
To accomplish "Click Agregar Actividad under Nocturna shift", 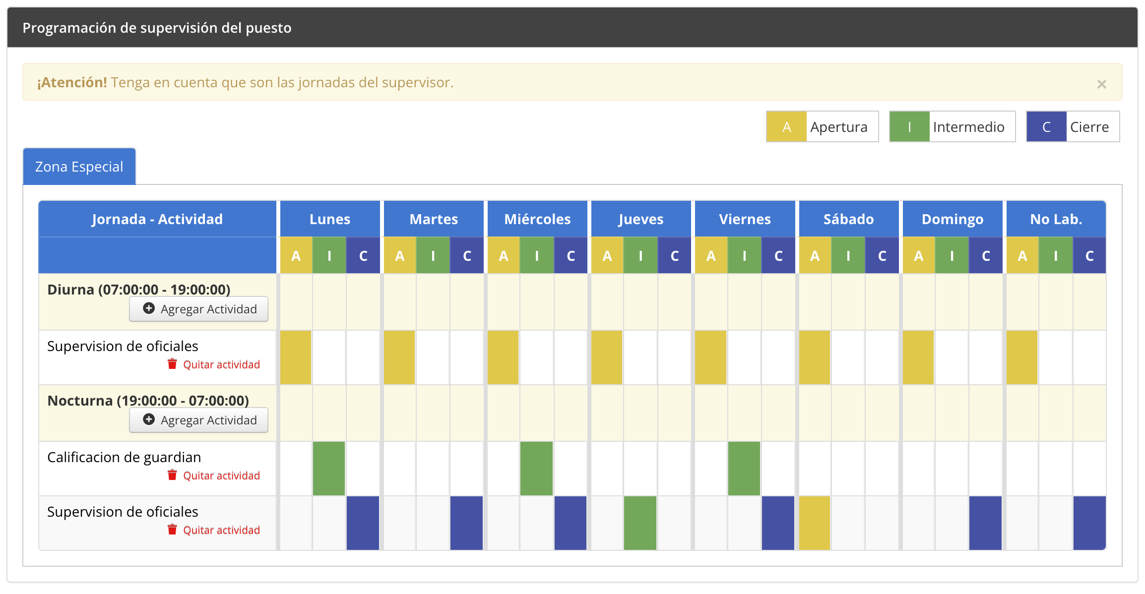I will pos(199,420).
